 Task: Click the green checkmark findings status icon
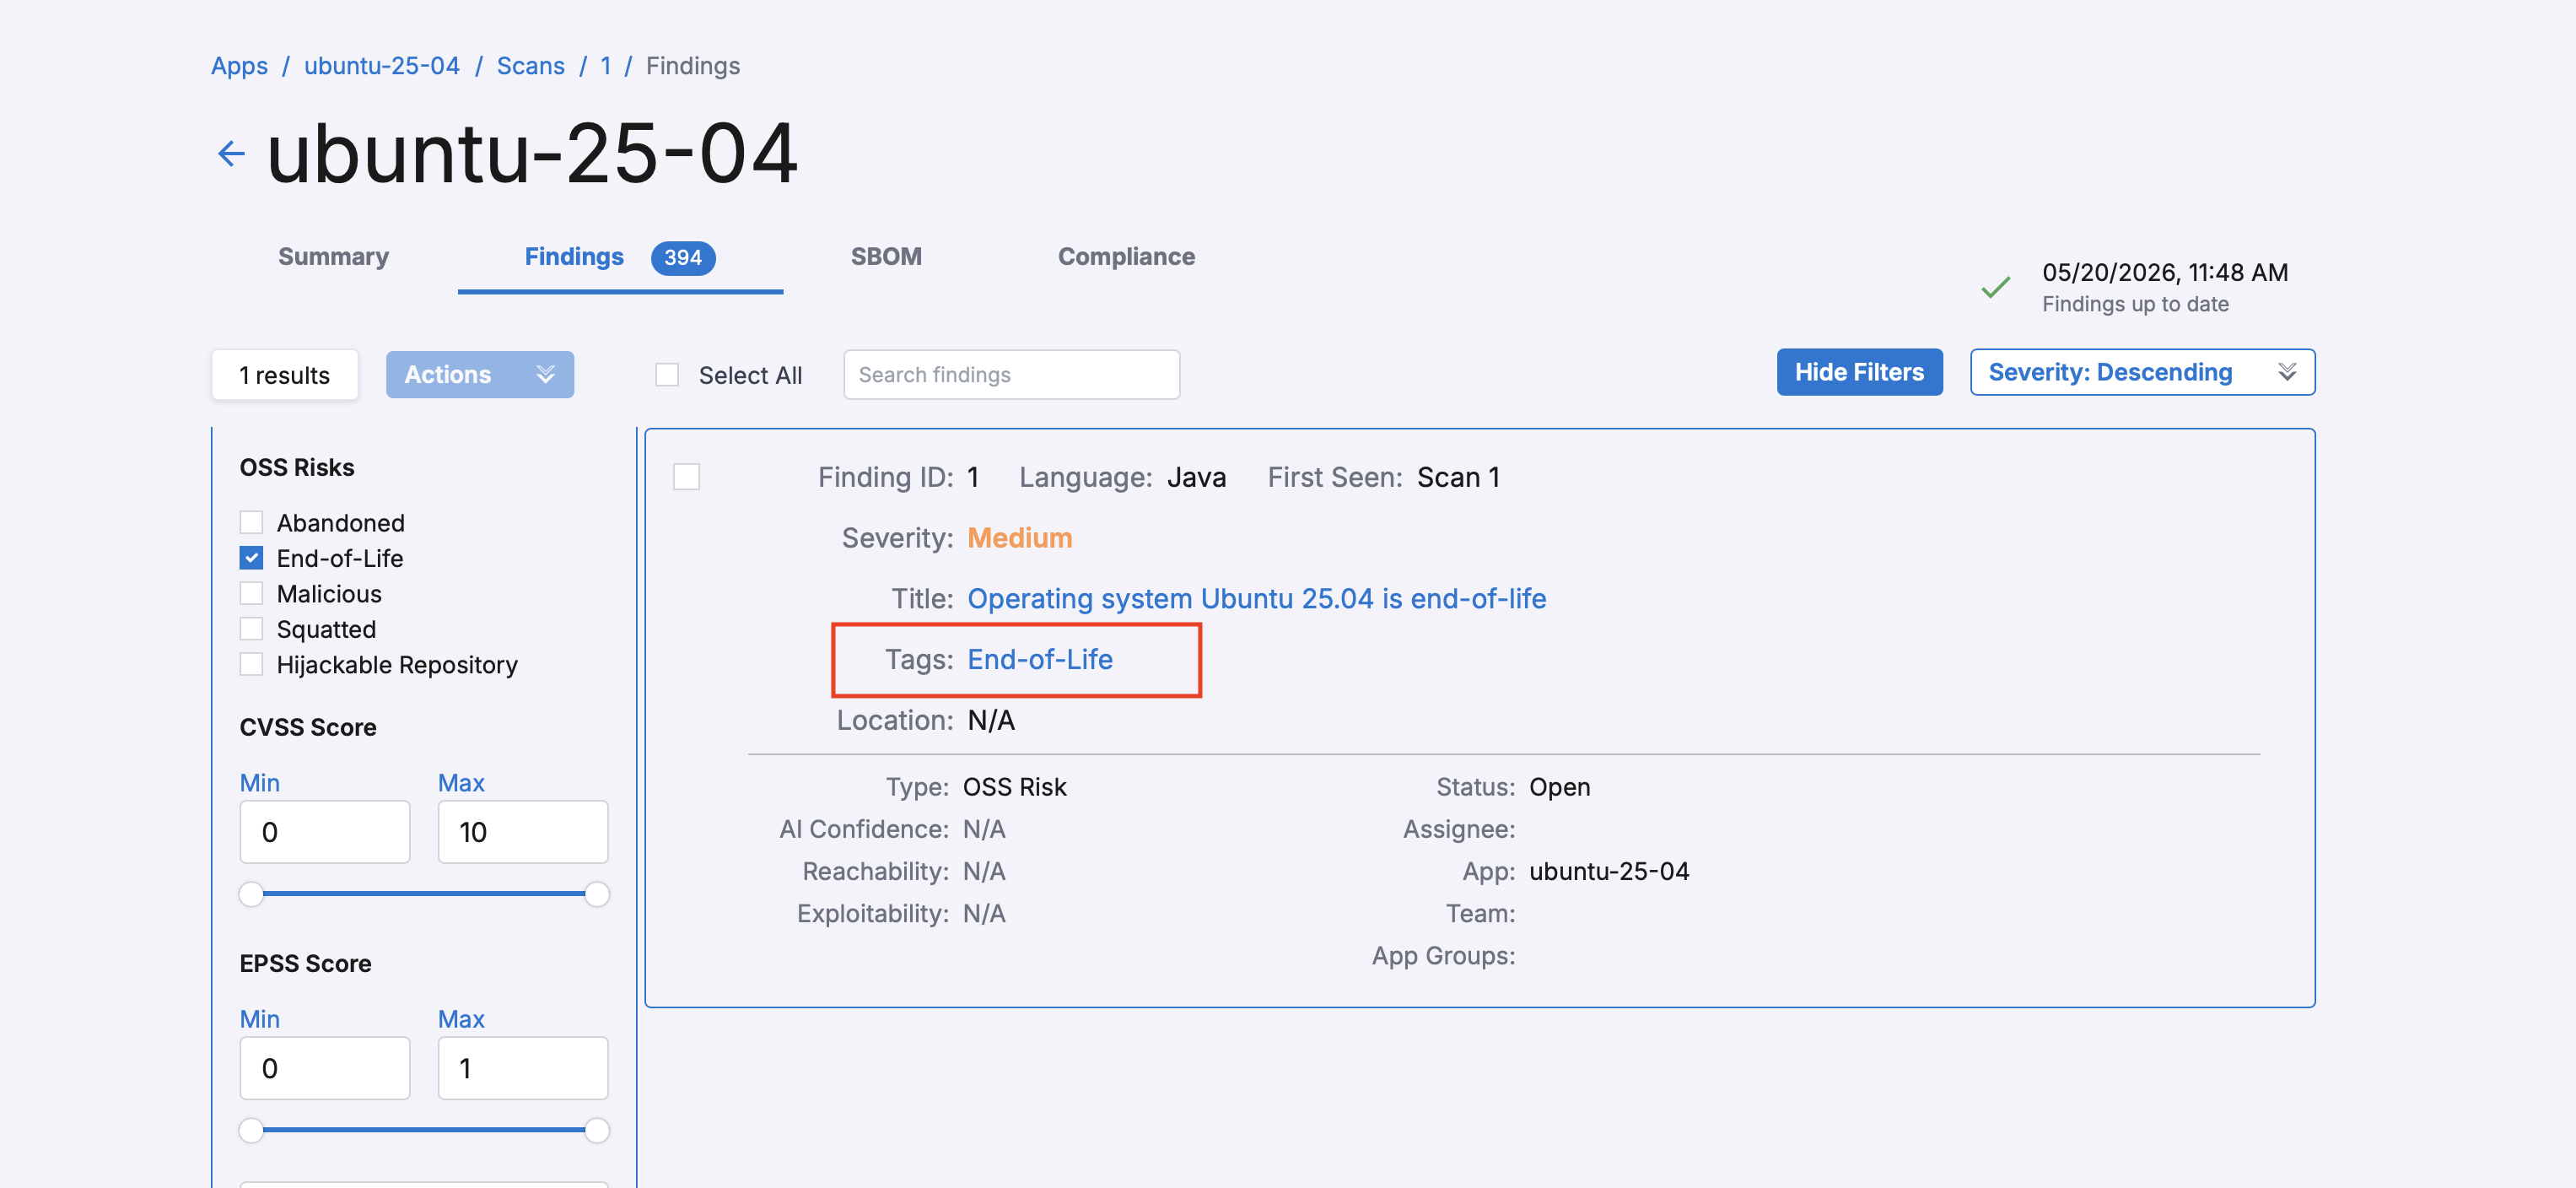[1995, 288]
